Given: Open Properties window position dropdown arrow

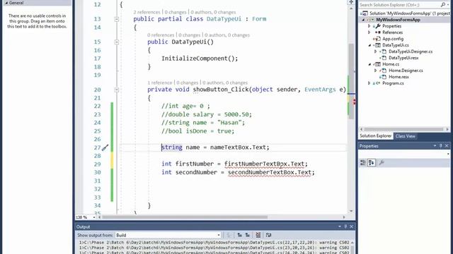Looking at the screenshot, I should pos(435,146).
